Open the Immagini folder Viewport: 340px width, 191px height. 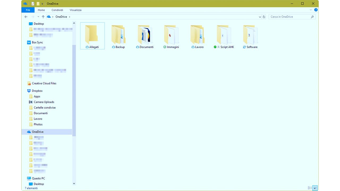pyautogui.click(x=171, y=36)
